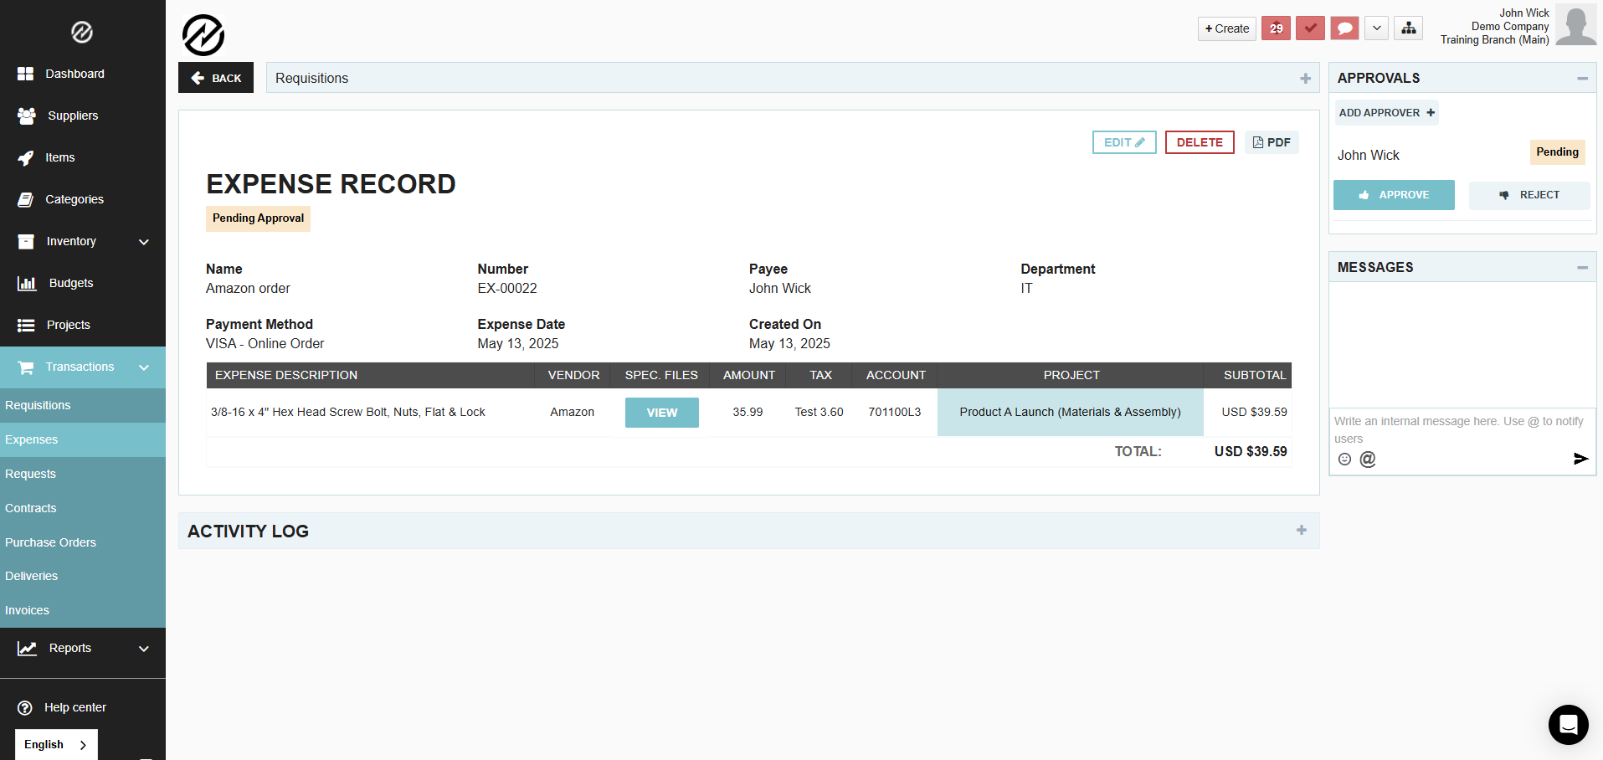Click the Help center question icon

(25, 707)
